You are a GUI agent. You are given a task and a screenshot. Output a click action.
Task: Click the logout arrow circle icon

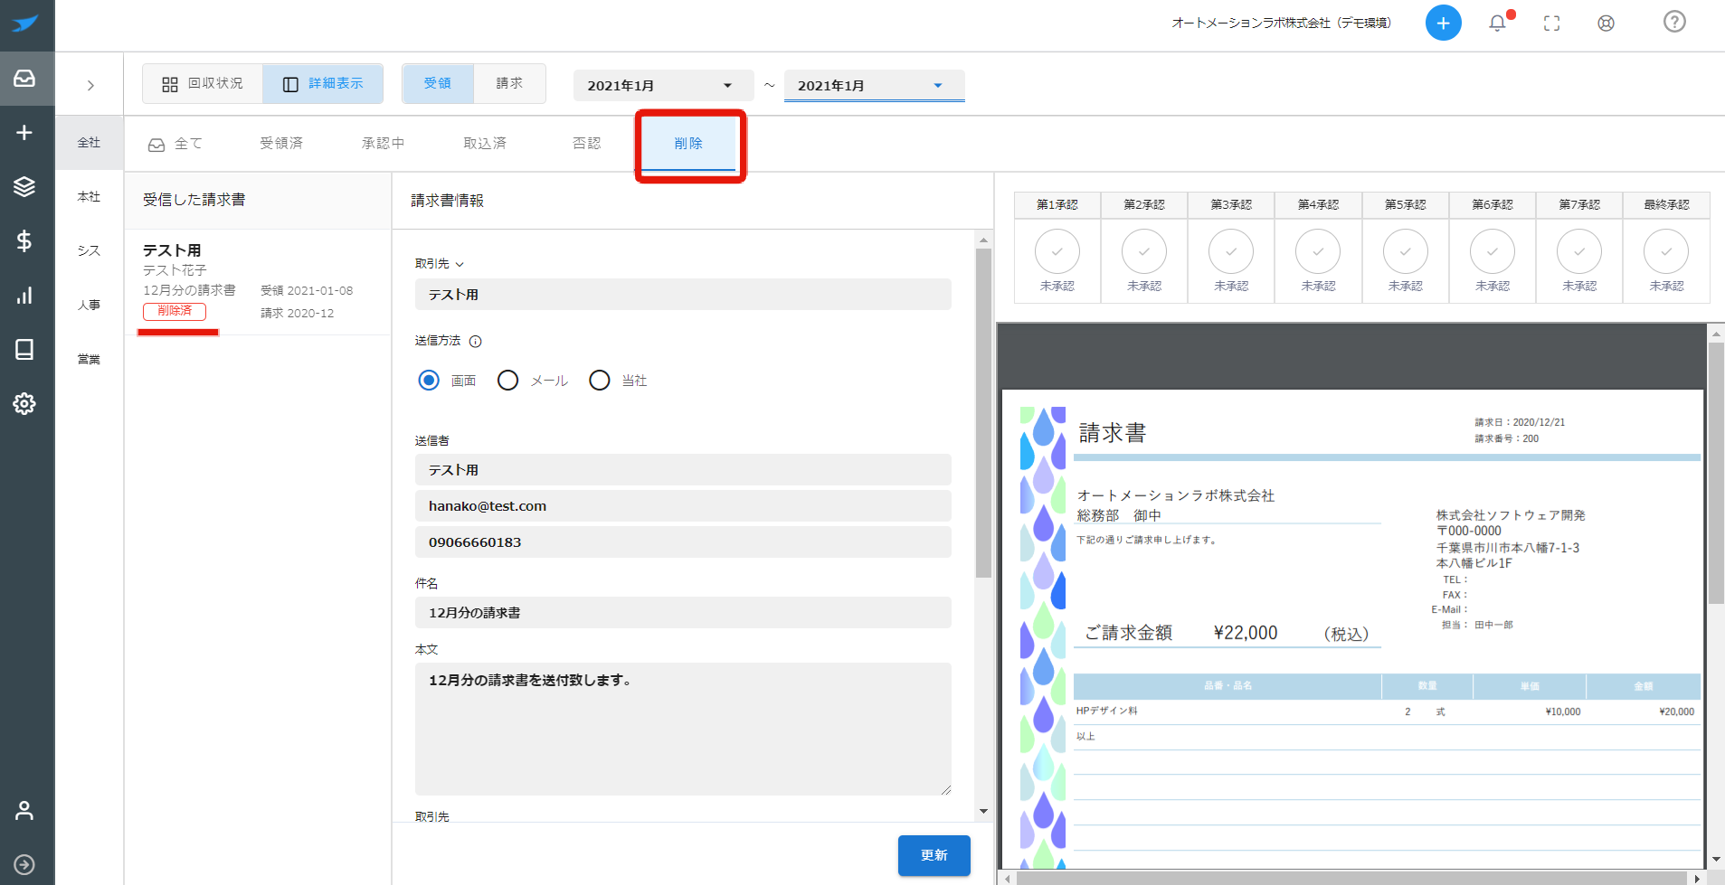click(x=24, y=864)
